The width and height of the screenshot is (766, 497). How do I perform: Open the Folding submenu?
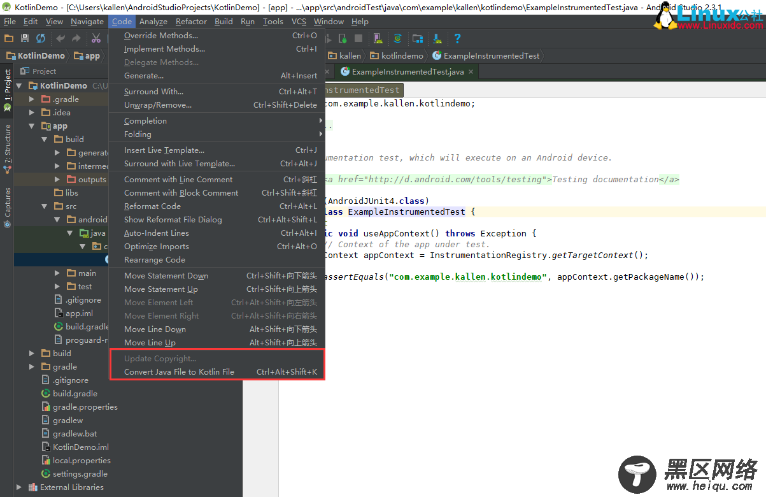[x=216, y=134]
